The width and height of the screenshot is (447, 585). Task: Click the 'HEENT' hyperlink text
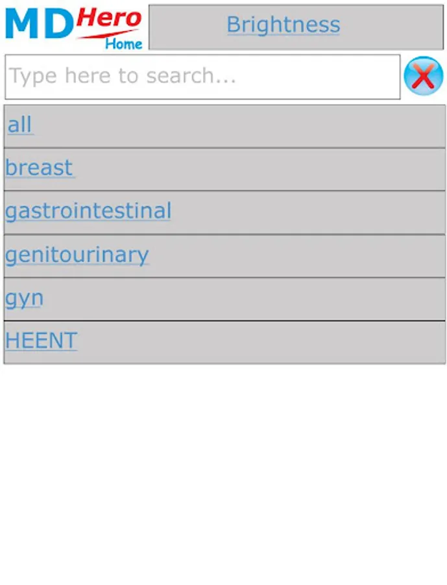coord(42,340)
